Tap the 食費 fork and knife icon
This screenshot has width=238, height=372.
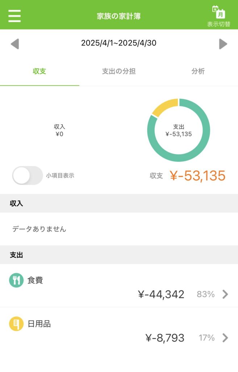pos(16,280)
